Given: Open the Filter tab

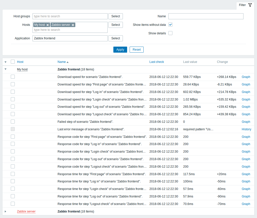Looking at the screenshot, I should (242, 5).
